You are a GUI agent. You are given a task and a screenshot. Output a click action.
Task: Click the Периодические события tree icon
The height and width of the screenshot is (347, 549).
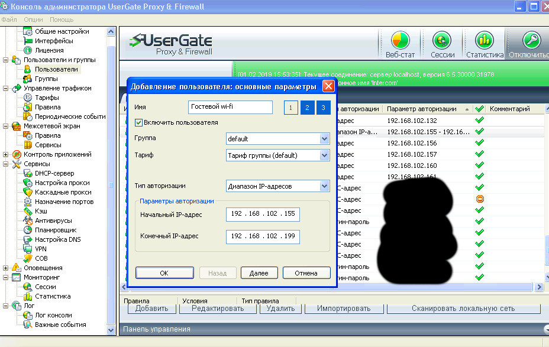click(28, 116)
